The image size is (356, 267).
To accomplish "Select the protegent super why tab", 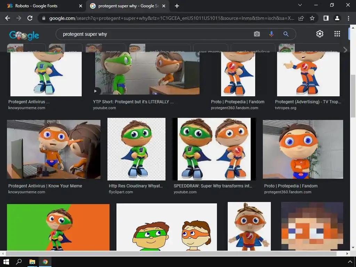I will coord(128,6).
